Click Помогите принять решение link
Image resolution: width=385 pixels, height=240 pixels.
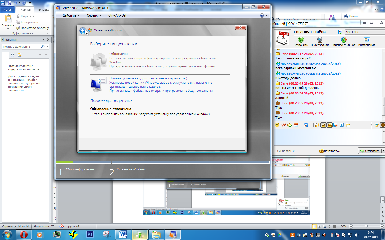click(111, 101)
